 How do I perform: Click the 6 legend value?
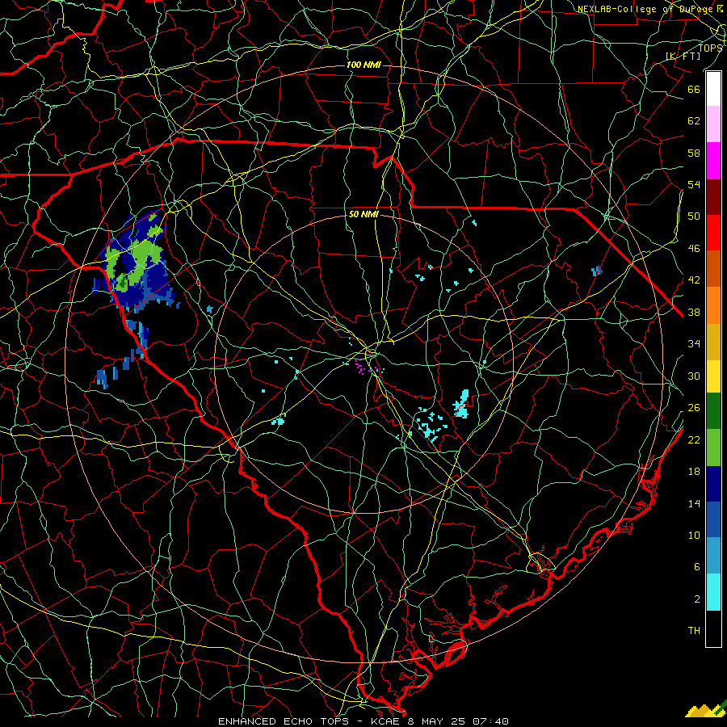696,567
